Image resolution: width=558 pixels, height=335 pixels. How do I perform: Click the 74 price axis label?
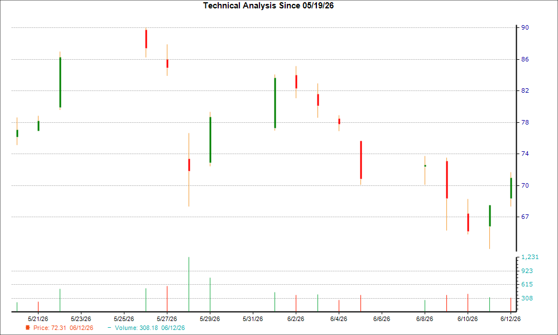(x=525, y=154)
